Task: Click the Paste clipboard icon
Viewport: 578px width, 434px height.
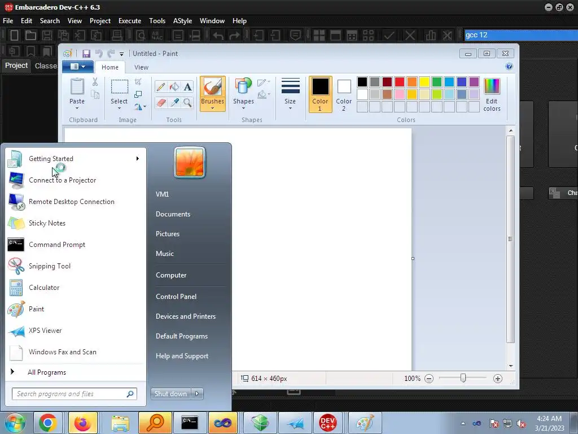Action: [x=77, y=86]
